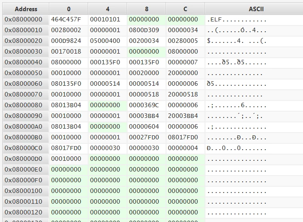Viewport: 303px width, 222px height.
Task: Select the value 00000604
Action: [144, 126]
